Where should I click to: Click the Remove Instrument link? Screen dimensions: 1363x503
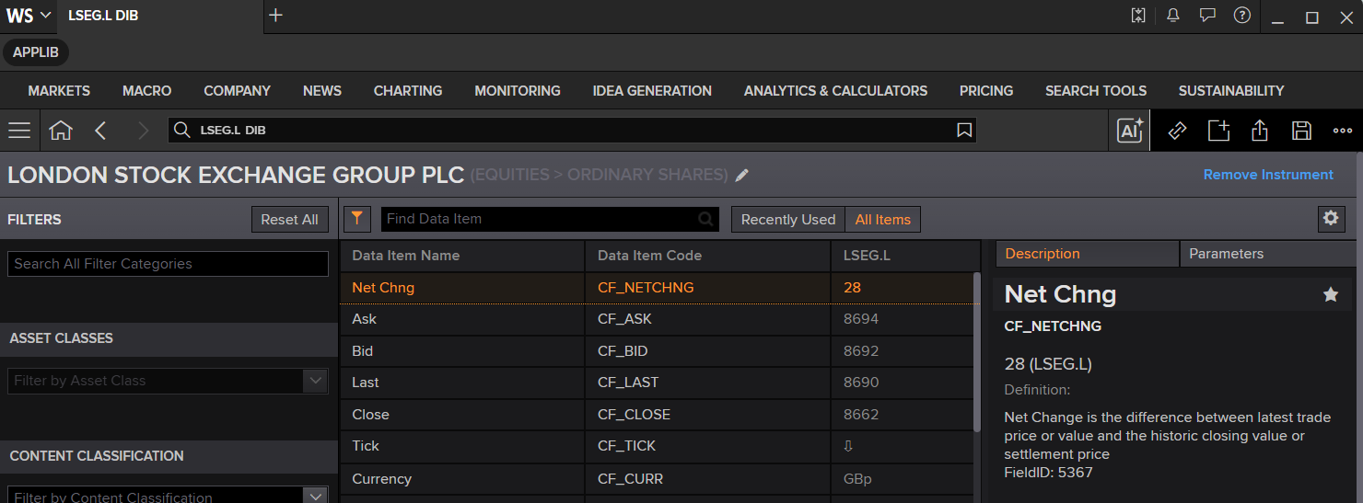click(x=1268, y=175)
